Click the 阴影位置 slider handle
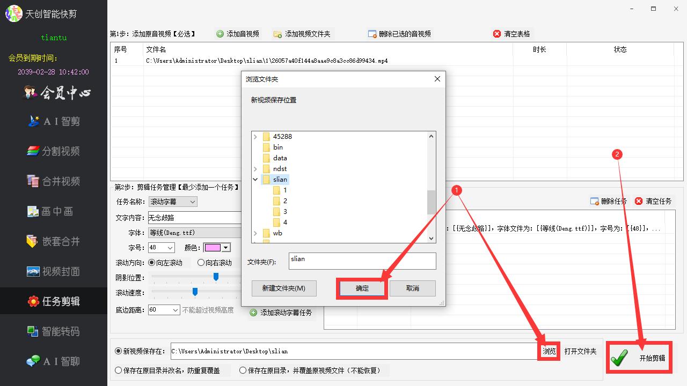The width and height of the screenshot is (687, 386). (216, 277)
